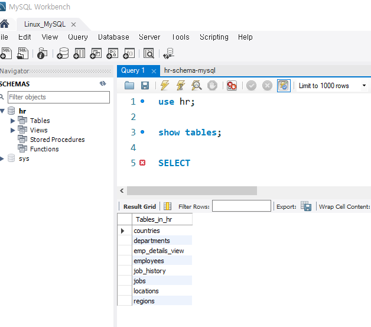Viewport: 371px width, 327px height.
Task: Click the scroll left arrow of editor
Action: click(122, 190)
